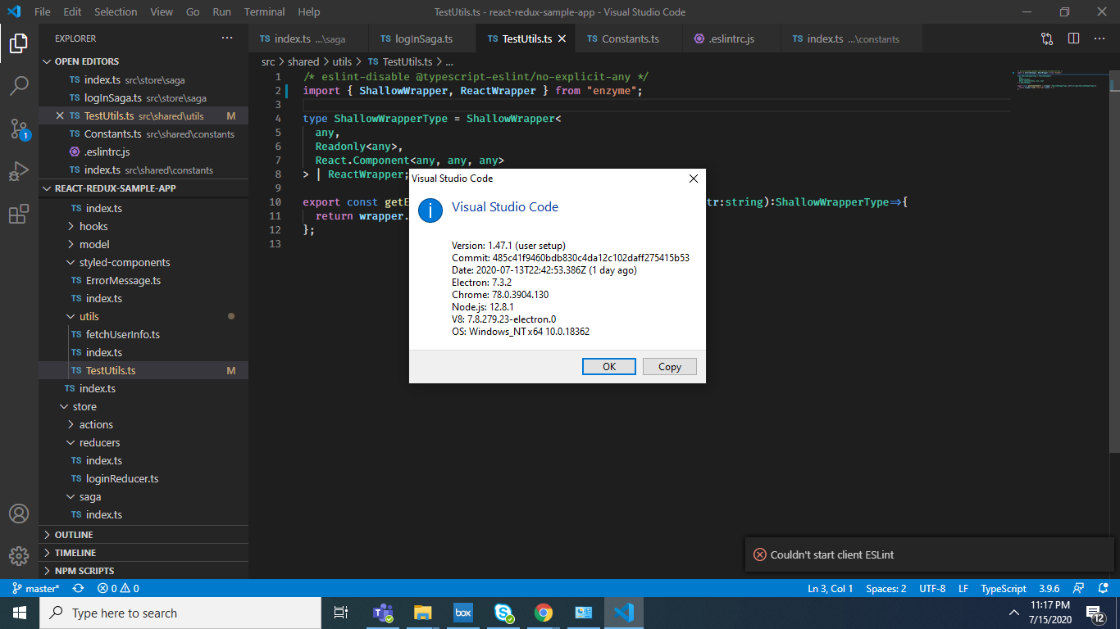Open the Accounts menu icon
The width and height of the screenshot is (1120, 629).
19,514
